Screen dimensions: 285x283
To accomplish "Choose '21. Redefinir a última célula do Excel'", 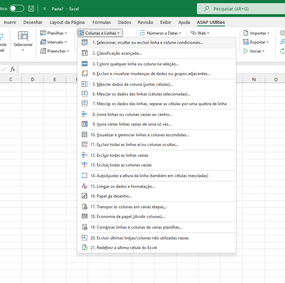I will [157, 247].
